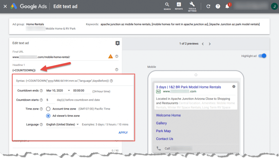Open the help question mark icon
Image resolution: width=279 pixels, height=158 pixels.
click(x=218, y=6)
